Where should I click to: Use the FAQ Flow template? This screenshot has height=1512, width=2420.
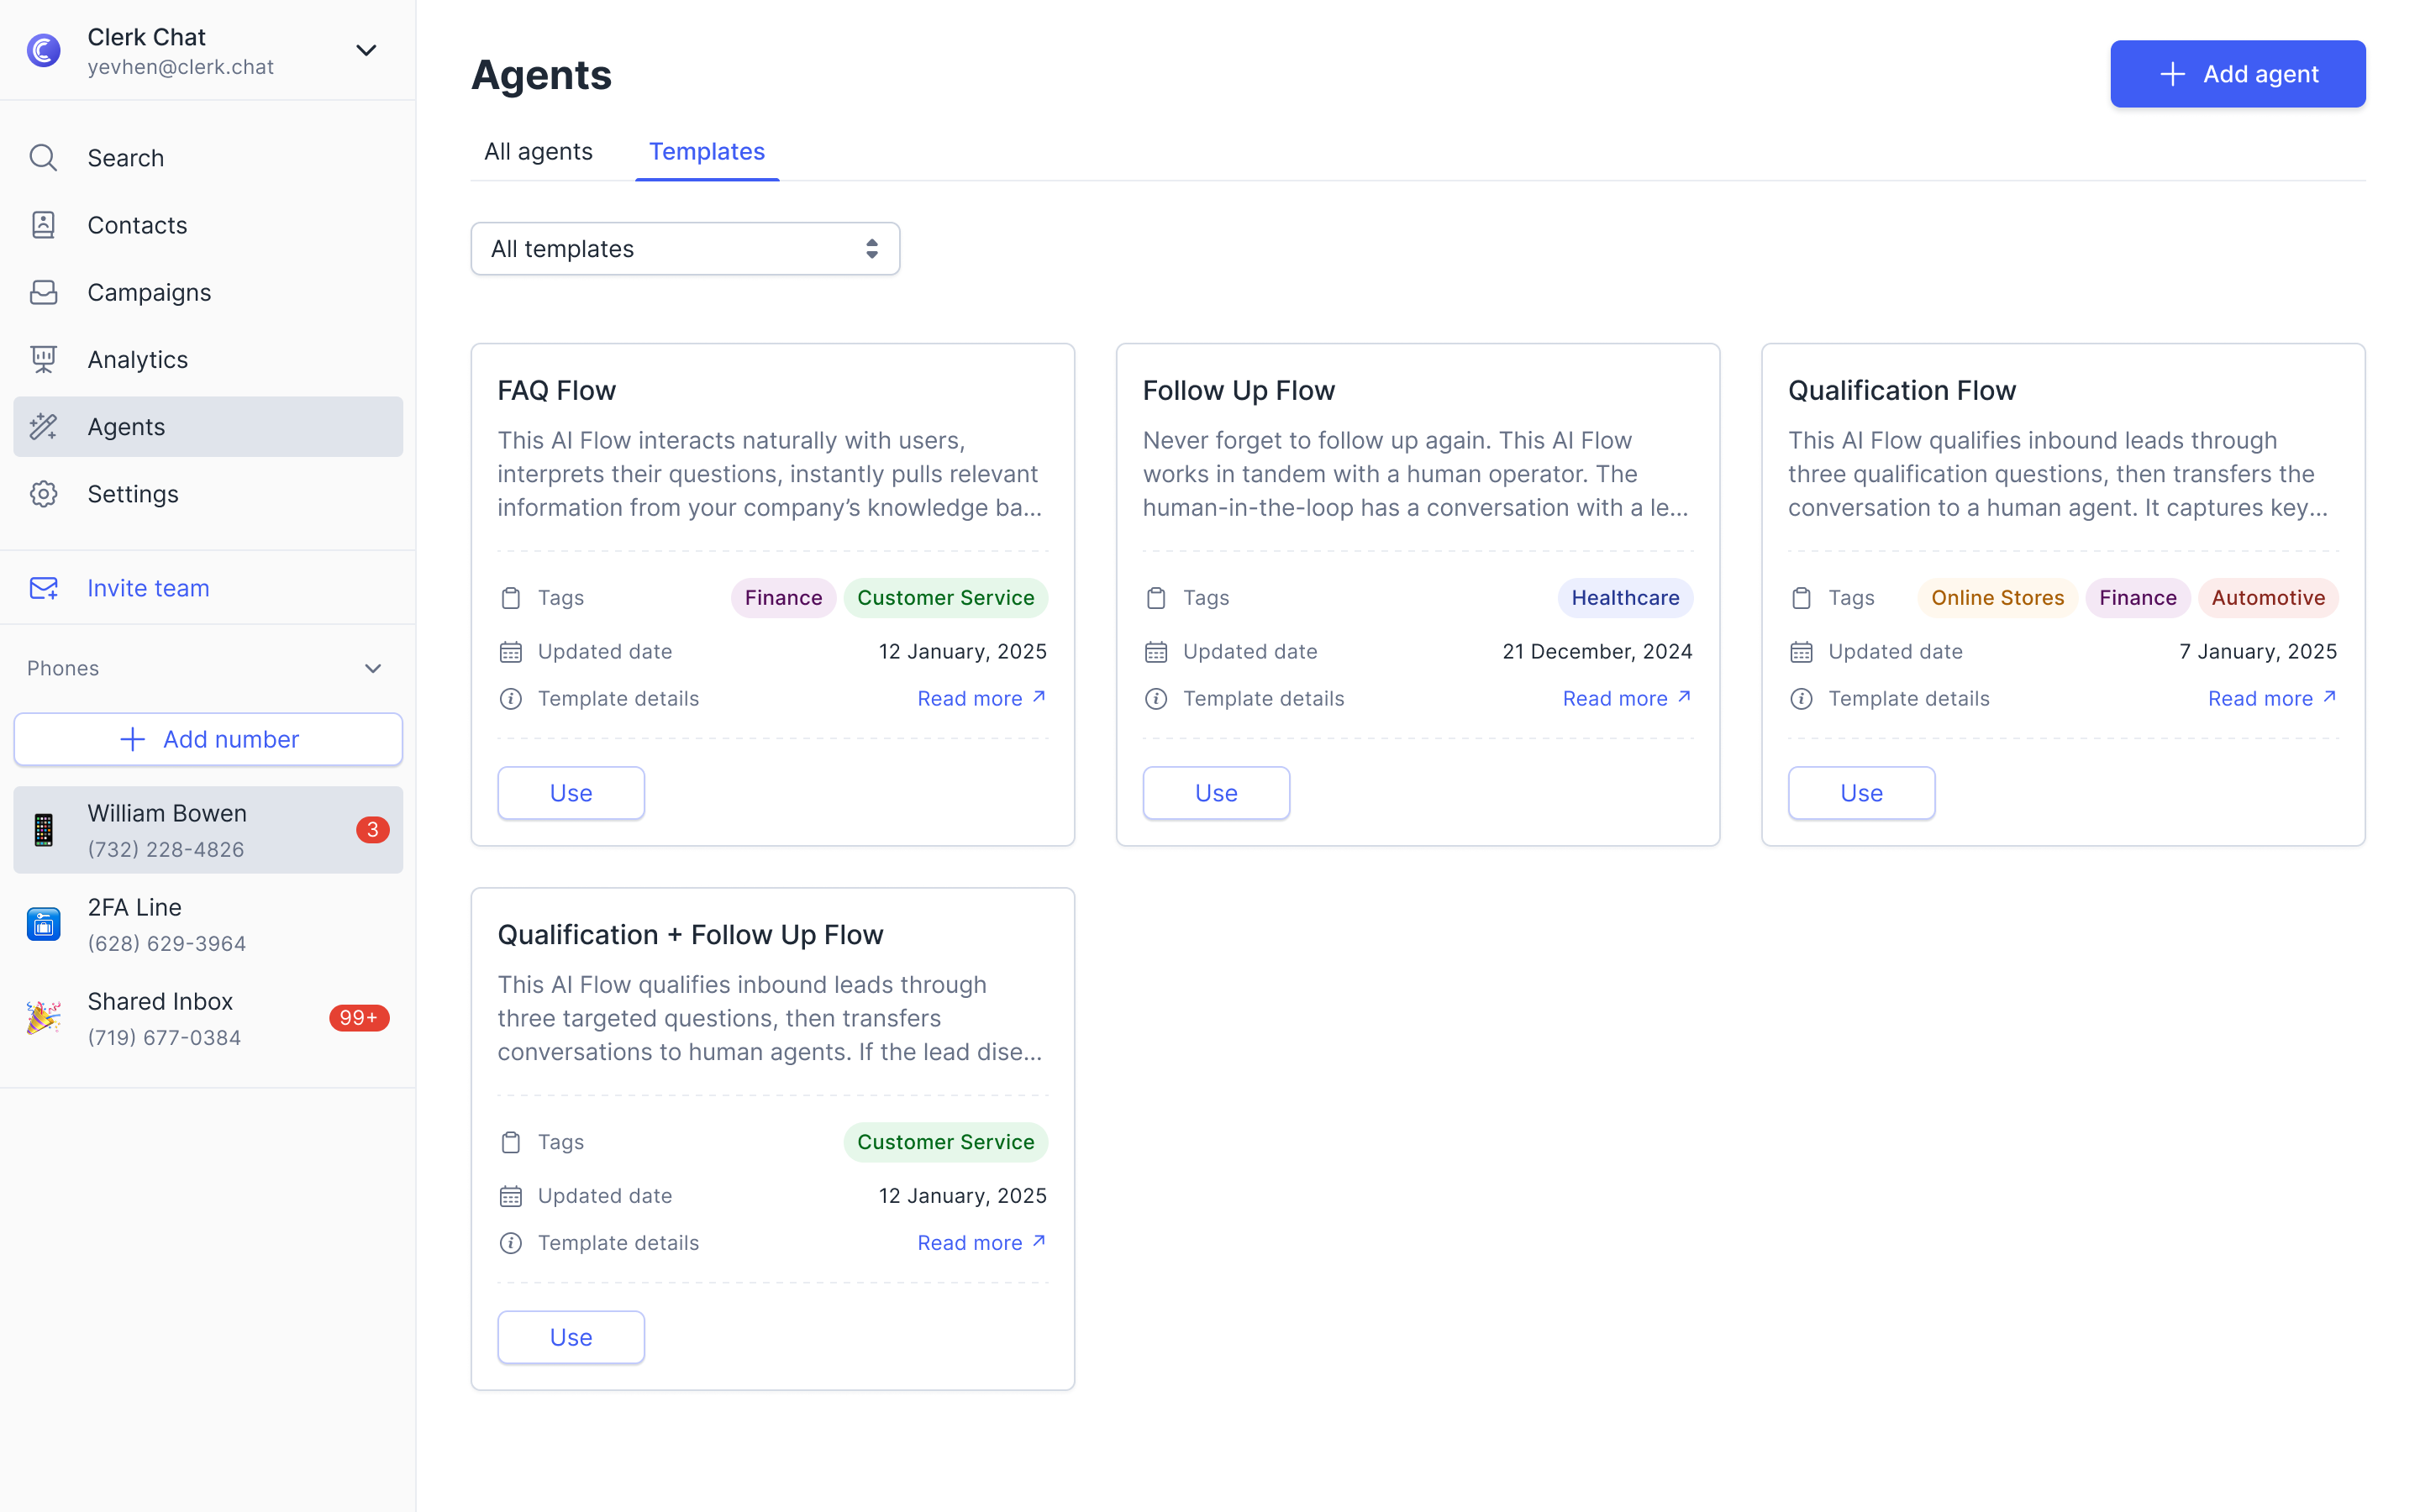(571, 793)
